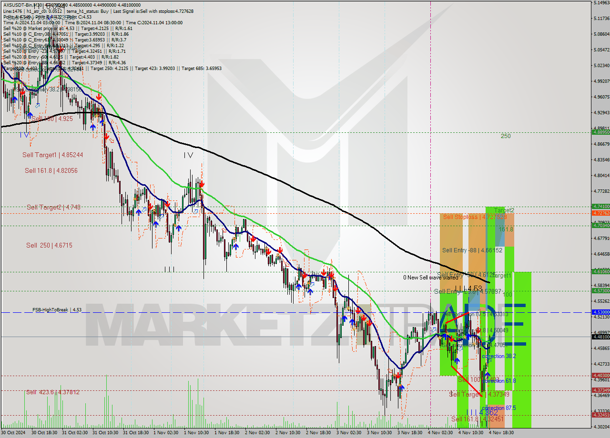The image size is (610, 438).
Task: Click the green 4.57300 price tag
Action: pyautogui.click(x=600, y=290)
